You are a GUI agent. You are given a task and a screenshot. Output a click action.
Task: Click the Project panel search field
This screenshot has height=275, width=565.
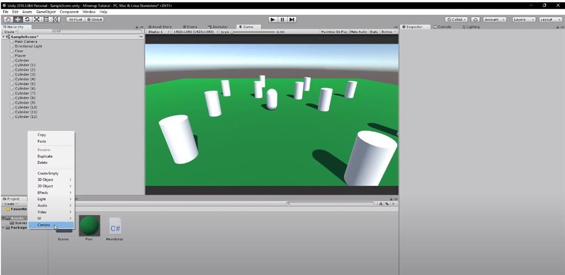pyautogui.click(x=330, y=204)
